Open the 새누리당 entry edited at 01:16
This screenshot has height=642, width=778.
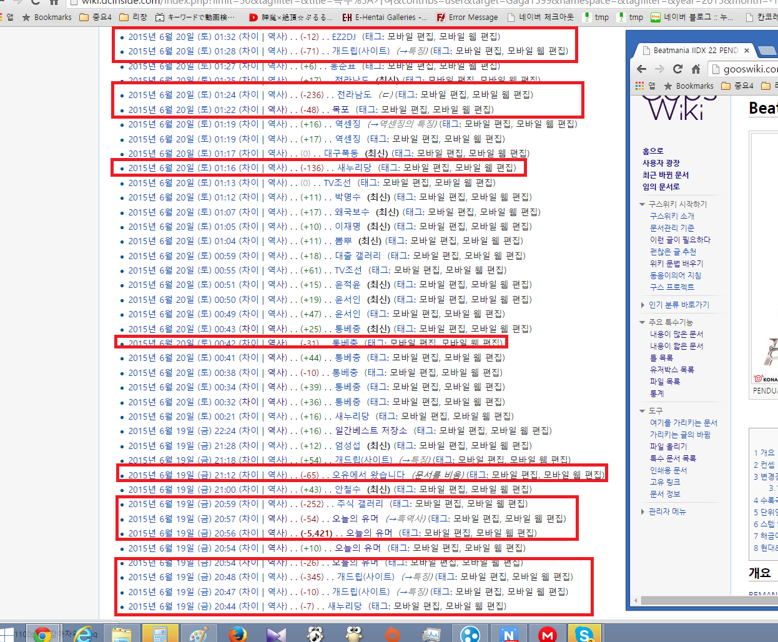coord(354,167)
